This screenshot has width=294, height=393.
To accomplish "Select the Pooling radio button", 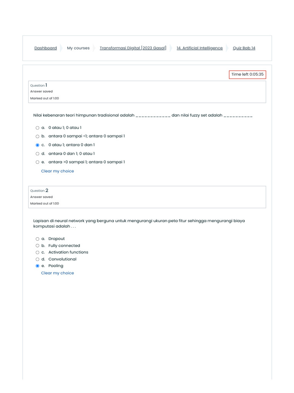I will 38,266.
